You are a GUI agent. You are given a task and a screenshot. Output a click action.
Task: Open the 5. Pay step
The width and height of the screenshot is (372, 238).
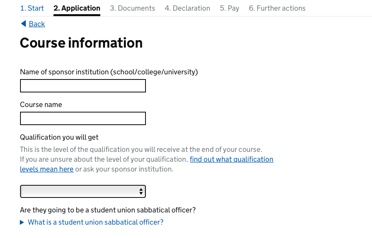point(229,8)
